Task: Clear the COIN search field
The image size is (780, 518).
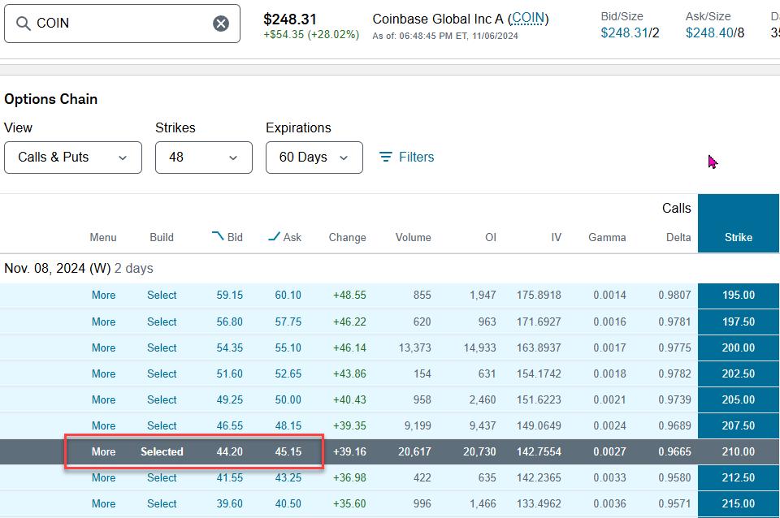Action: [x=221, y=24]
